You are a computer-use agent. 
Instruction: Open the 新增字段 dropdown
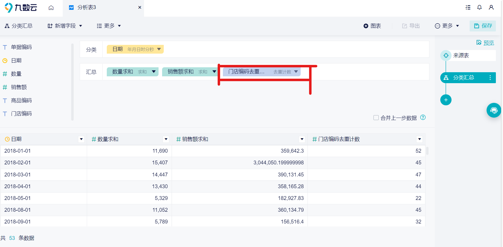[65, 26]
